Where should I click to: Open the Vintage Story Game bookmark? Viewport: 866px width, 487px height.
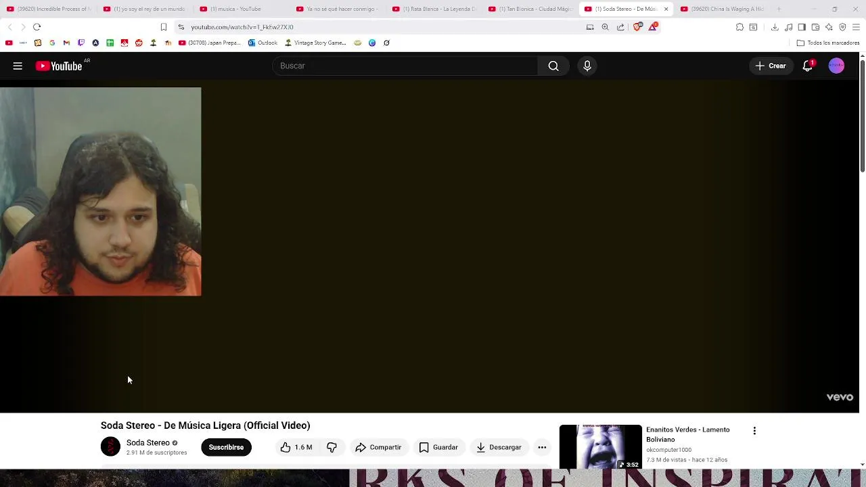pos(315,43)
